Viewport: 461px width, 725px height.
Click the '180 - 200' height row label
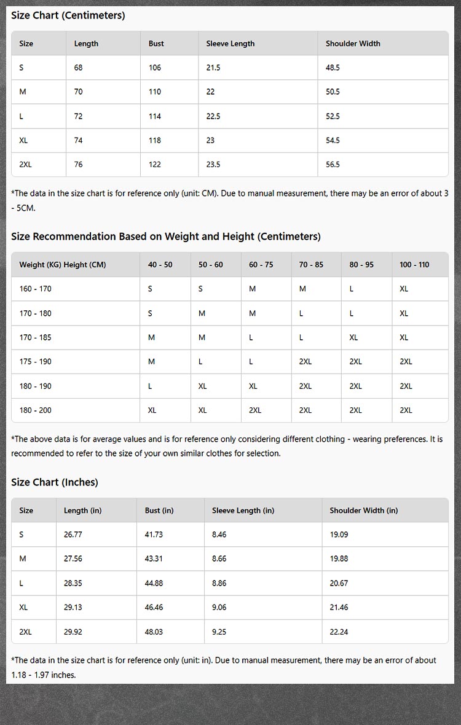pyautogui.click(x=36, y=410)
